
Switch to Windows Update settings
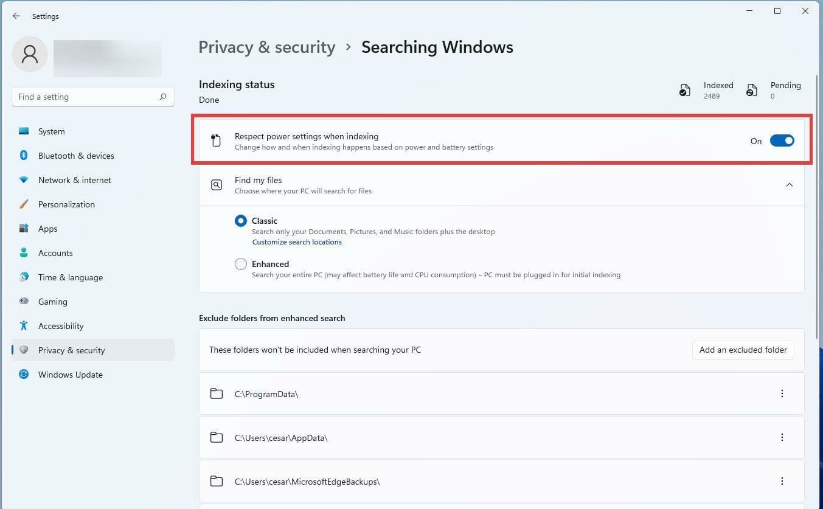pos(70,374)
